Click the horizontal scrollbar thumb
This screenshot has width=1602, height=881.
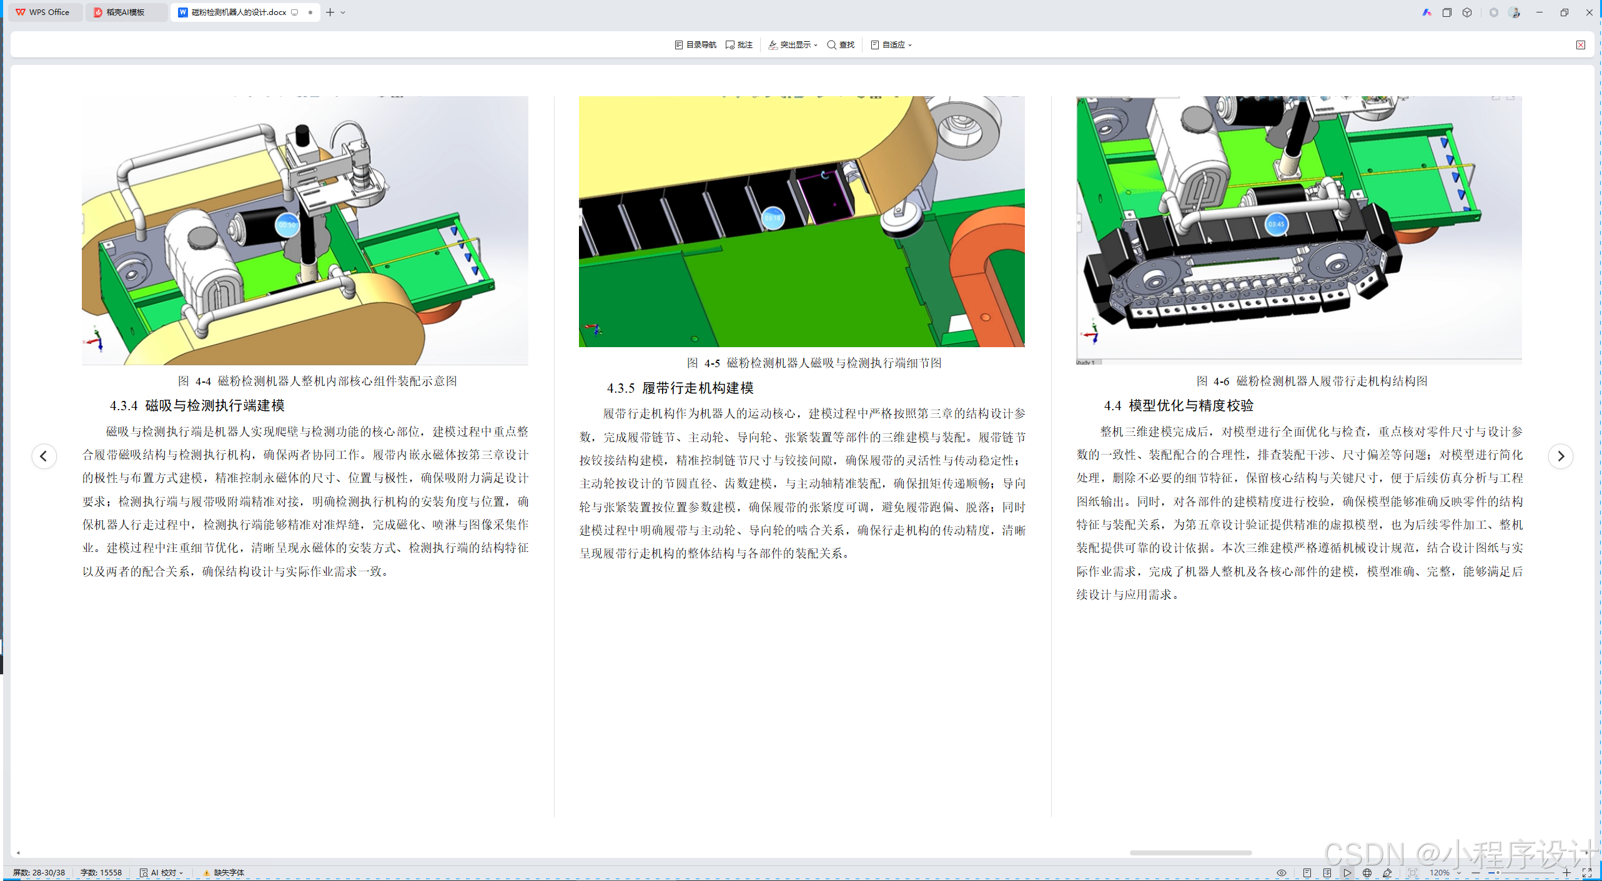[x=1190, y=852]
